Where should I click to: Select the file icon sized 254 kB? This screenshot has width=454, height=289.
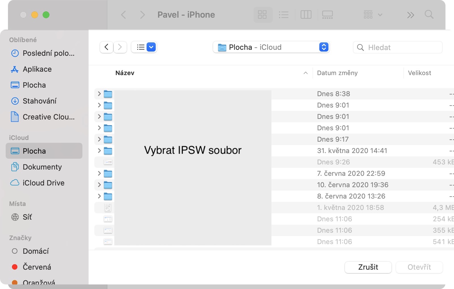108,219
